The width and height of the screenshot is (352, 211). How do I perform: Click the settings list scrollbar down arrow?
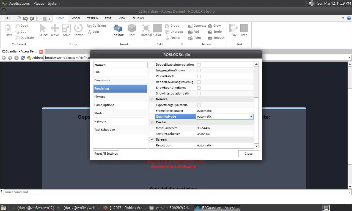[256, 146]
